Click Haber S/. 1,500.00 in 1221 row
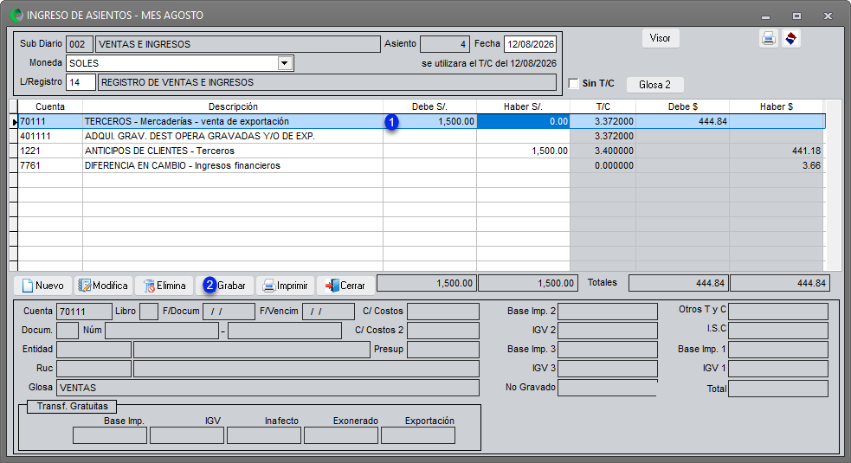 click(x=523, y=151)
